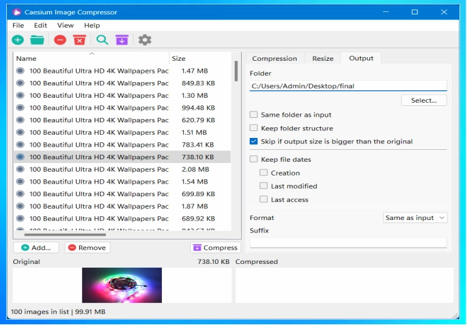Select the file row sized 699.89 KB
Screen dimensions: 467x326
pyautogui.click(x=122, y=194)
